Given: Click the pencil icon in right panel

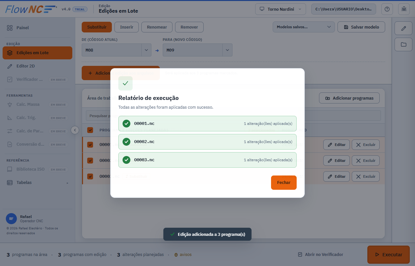Looking at the screenshot, I should pyautogui.click(x=403, y=28).
